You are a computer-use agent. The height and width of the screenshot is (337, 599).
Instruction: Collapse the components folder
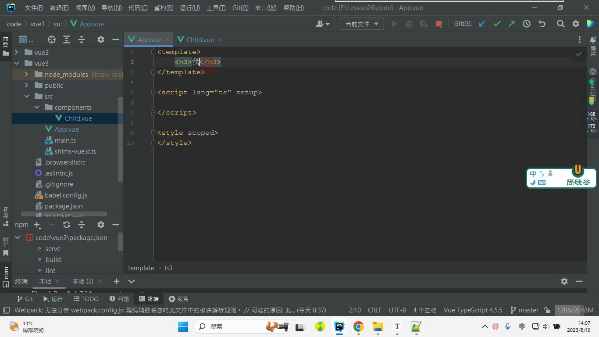[37, 108]
